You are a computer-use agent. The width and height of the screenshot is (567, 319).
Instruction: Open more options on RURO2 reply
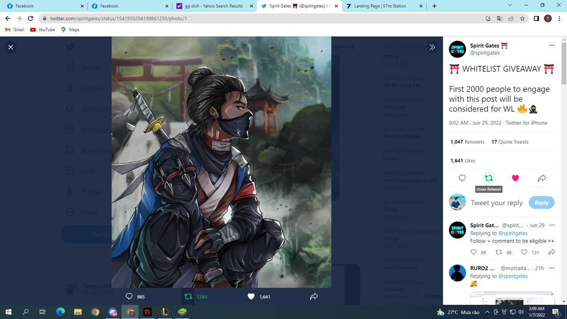click(x=552, y=268)
